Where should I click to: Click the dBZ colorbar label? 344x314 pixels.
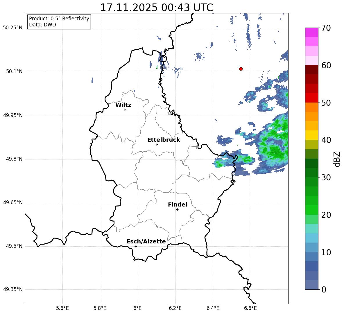tap(337, 159)
